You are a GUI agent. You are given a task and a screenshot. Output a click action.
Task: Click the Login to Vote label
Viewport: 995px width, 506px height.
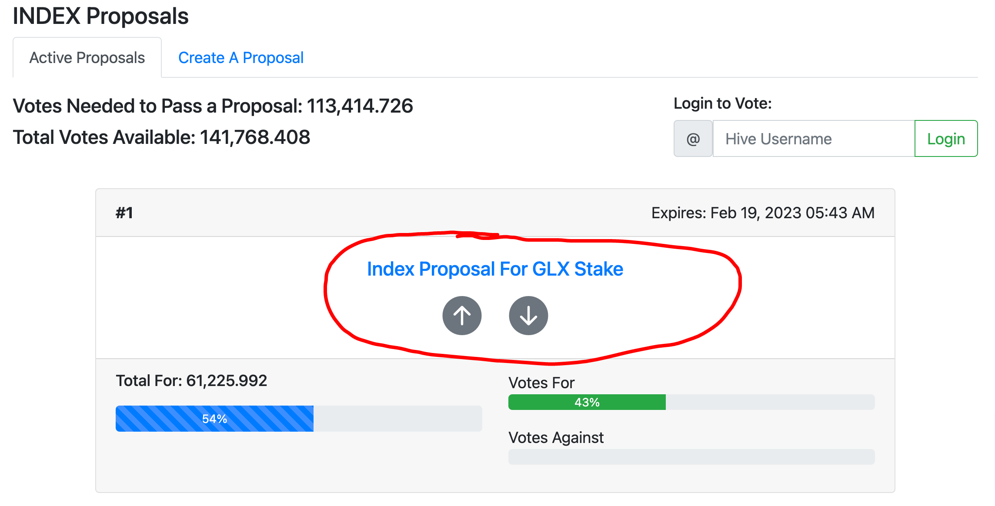(x=723, y=103)
